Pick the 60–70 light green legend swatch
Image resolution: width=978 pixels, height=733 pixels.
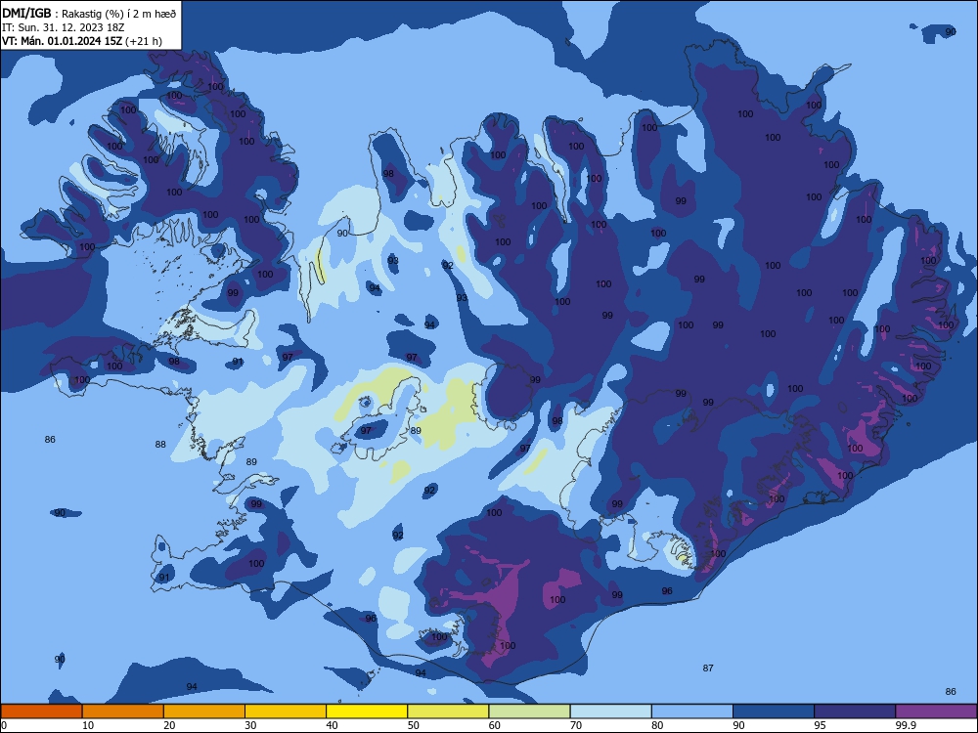pyautogui.click(x=529, y=711)
